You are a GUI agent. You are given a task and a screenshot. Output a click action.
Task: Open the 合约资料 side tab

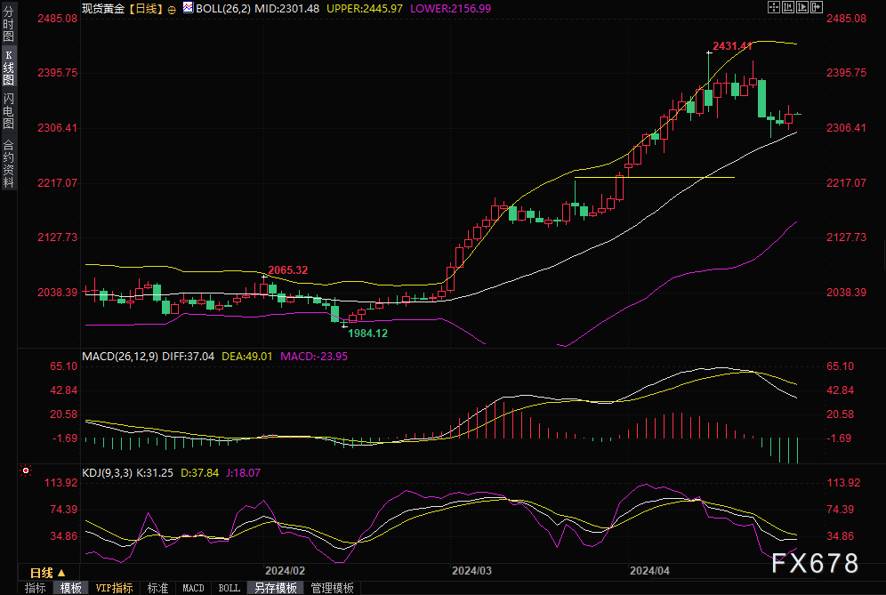tap(8, 164)
